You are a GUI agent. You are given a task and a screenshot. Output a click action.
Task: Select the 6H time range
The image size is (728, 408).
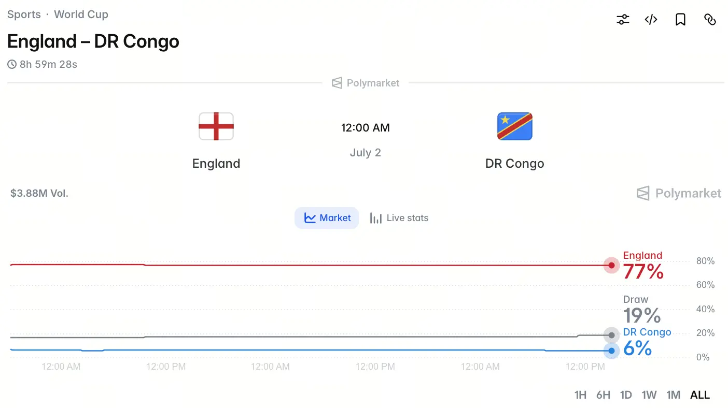603,395
